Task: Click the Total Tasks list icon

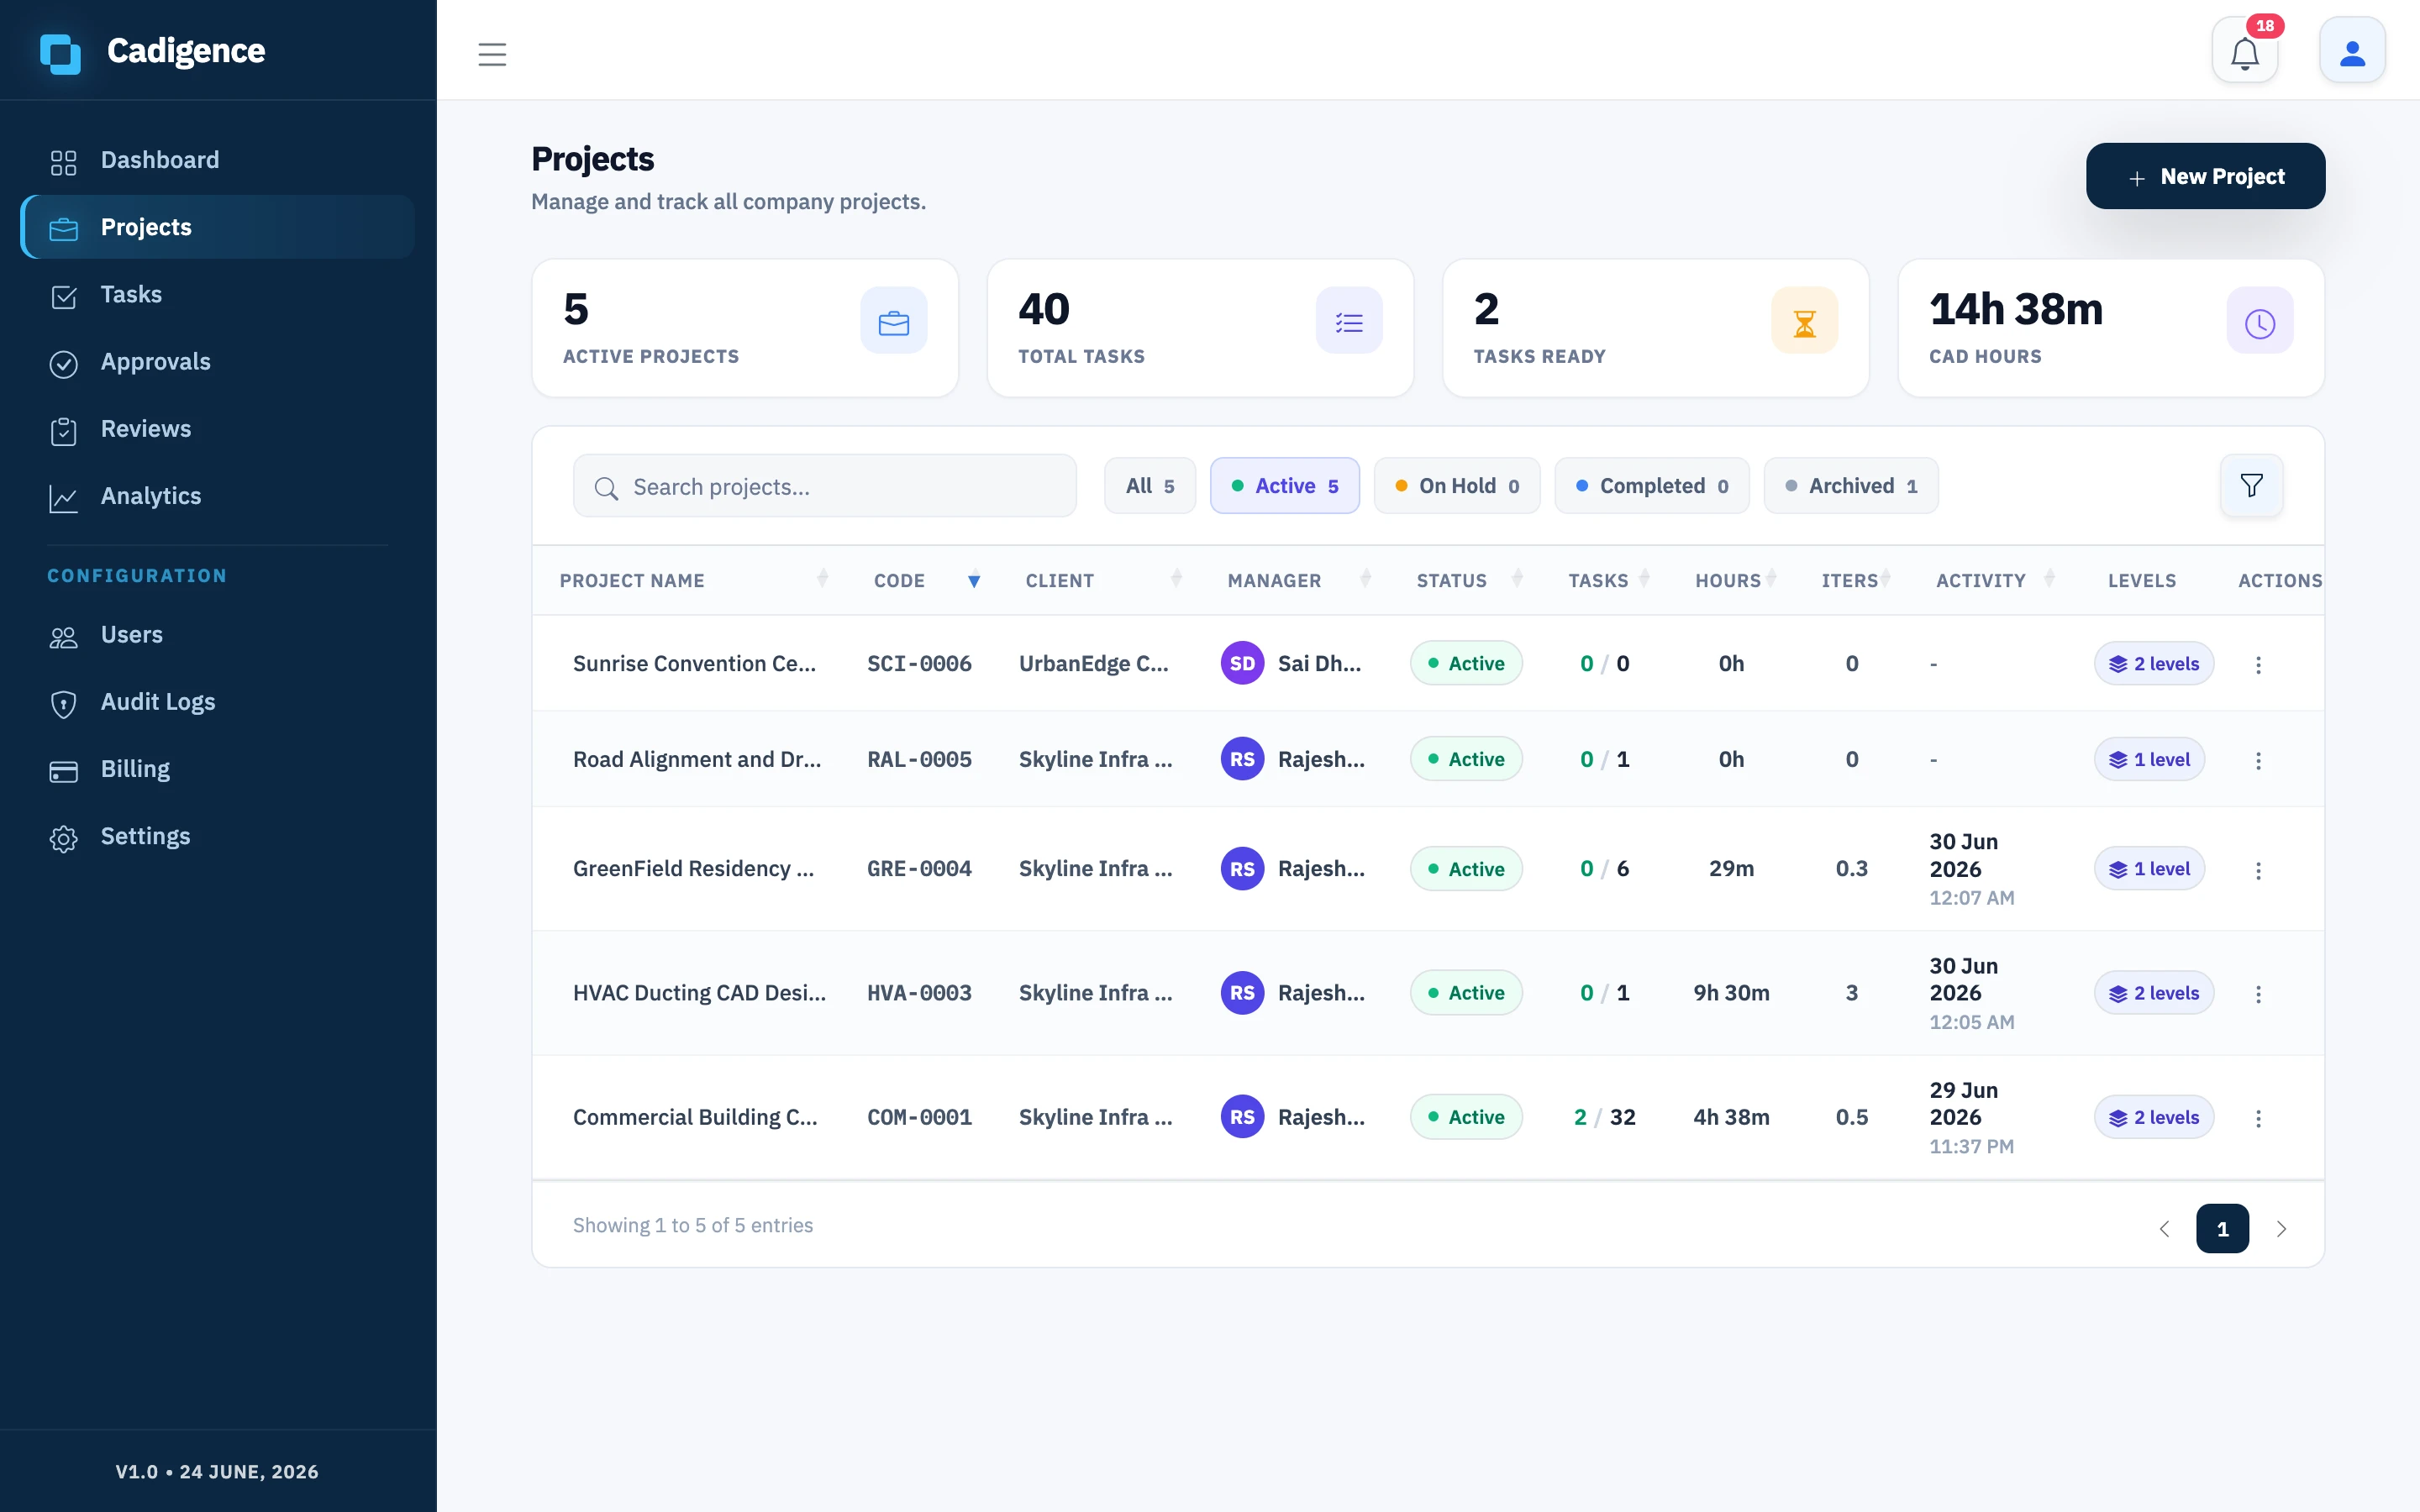Action: [1349, 320]
